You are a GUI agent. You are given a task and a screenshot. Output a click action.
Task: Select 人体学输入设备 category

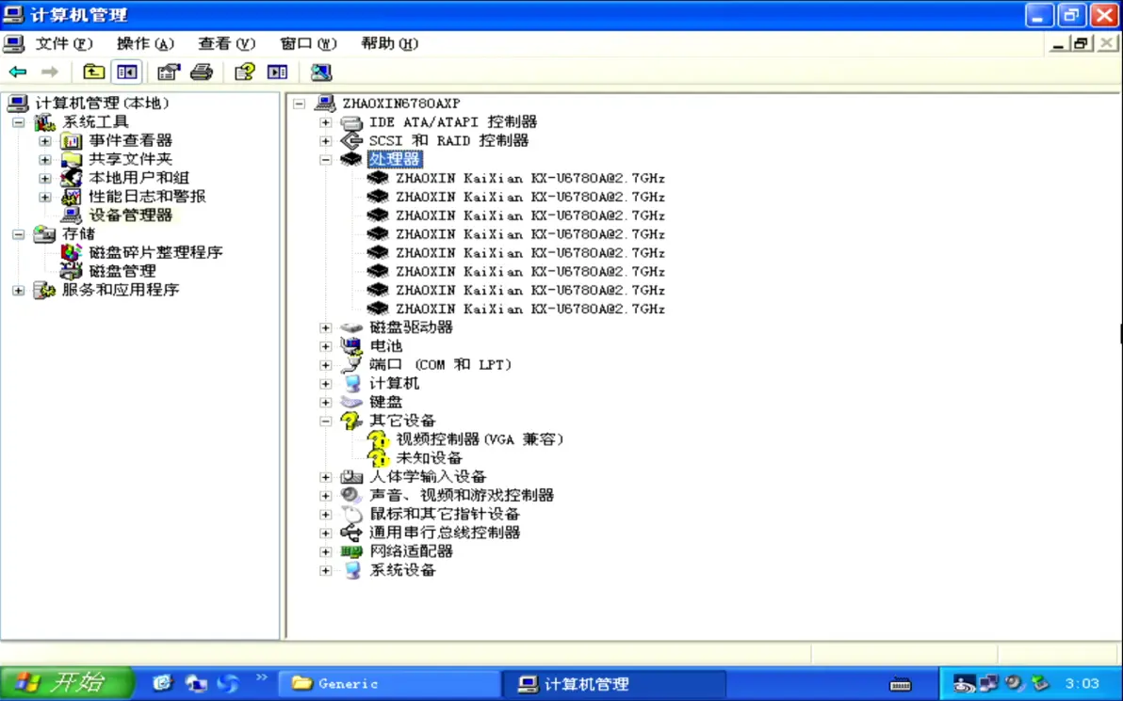tap(428, 476)
